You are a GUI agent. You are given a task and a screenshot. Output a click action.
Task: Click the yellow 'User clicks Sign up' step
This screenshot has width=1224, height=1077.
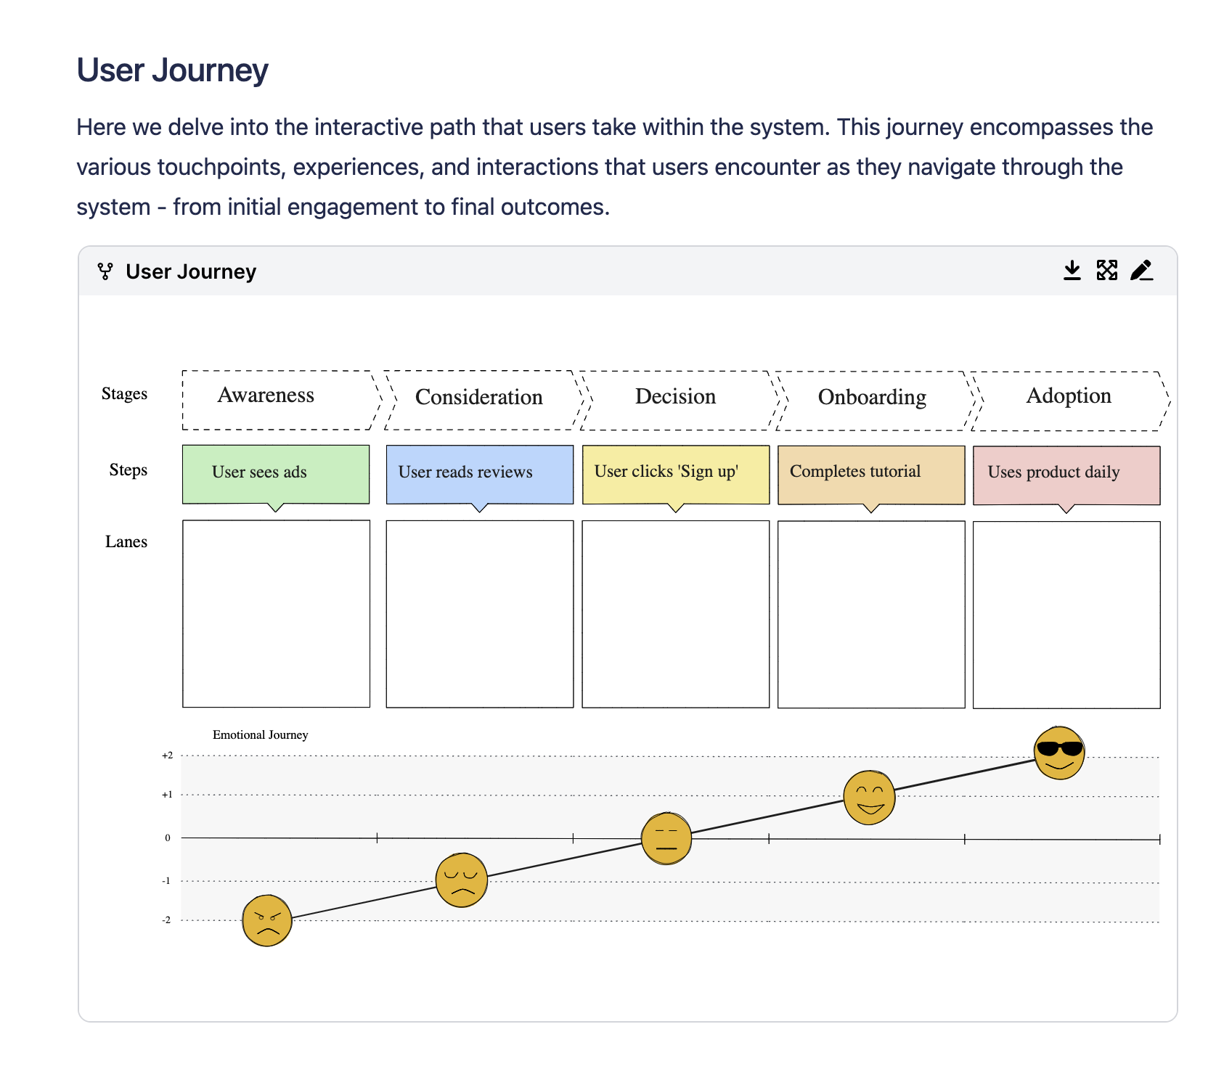[675, 474]
